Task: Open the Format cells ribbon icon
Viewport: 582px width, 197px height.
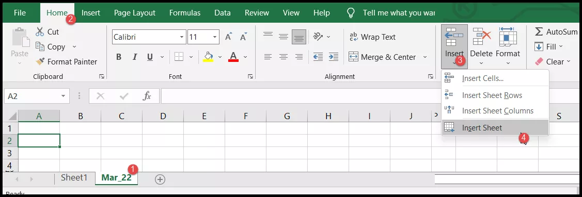Action: pyautogui.click(x=508, y=37)
